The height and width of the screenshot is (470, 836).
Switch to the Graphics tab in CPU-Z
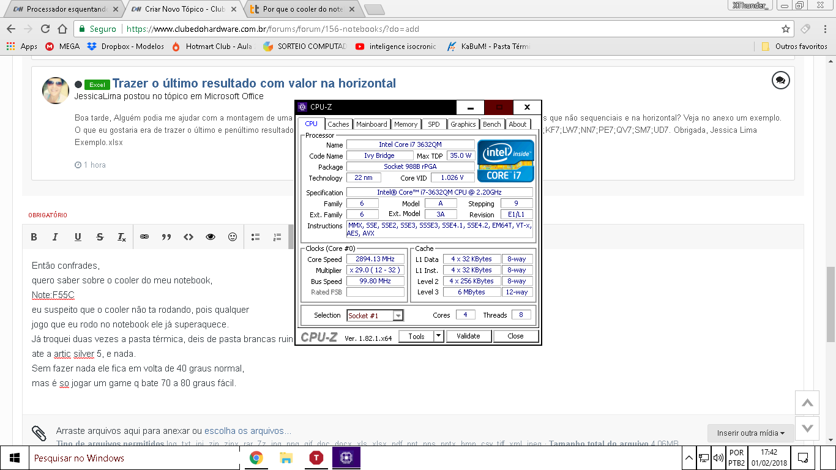[463, 124]
